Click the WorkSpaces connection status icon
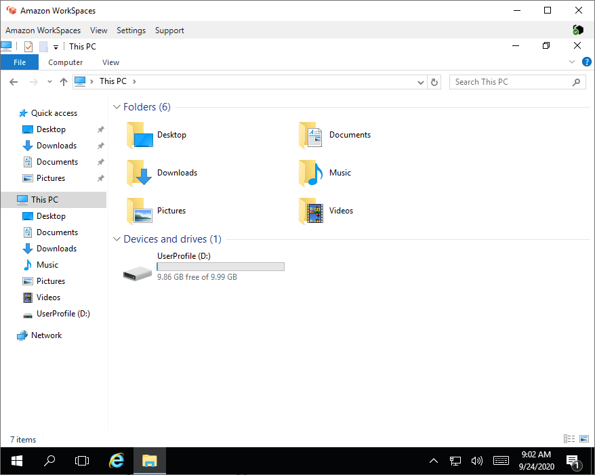The height and width of the screenshot is (475, 595). (x=577, y=30)
